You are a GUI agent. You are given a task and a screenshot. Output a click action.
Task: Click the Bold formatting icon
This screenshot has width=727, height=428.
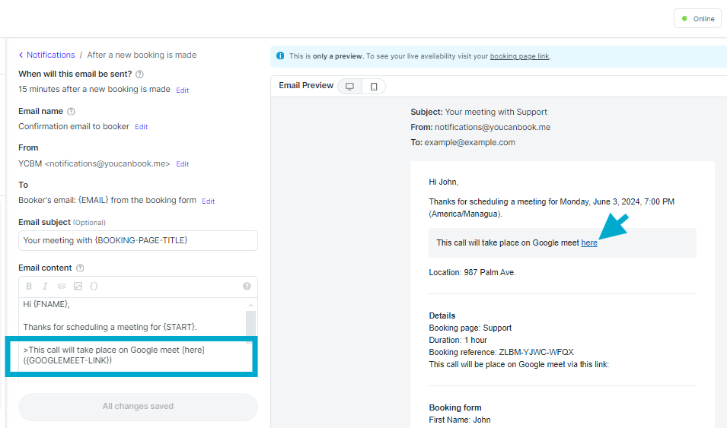(29, 287)
